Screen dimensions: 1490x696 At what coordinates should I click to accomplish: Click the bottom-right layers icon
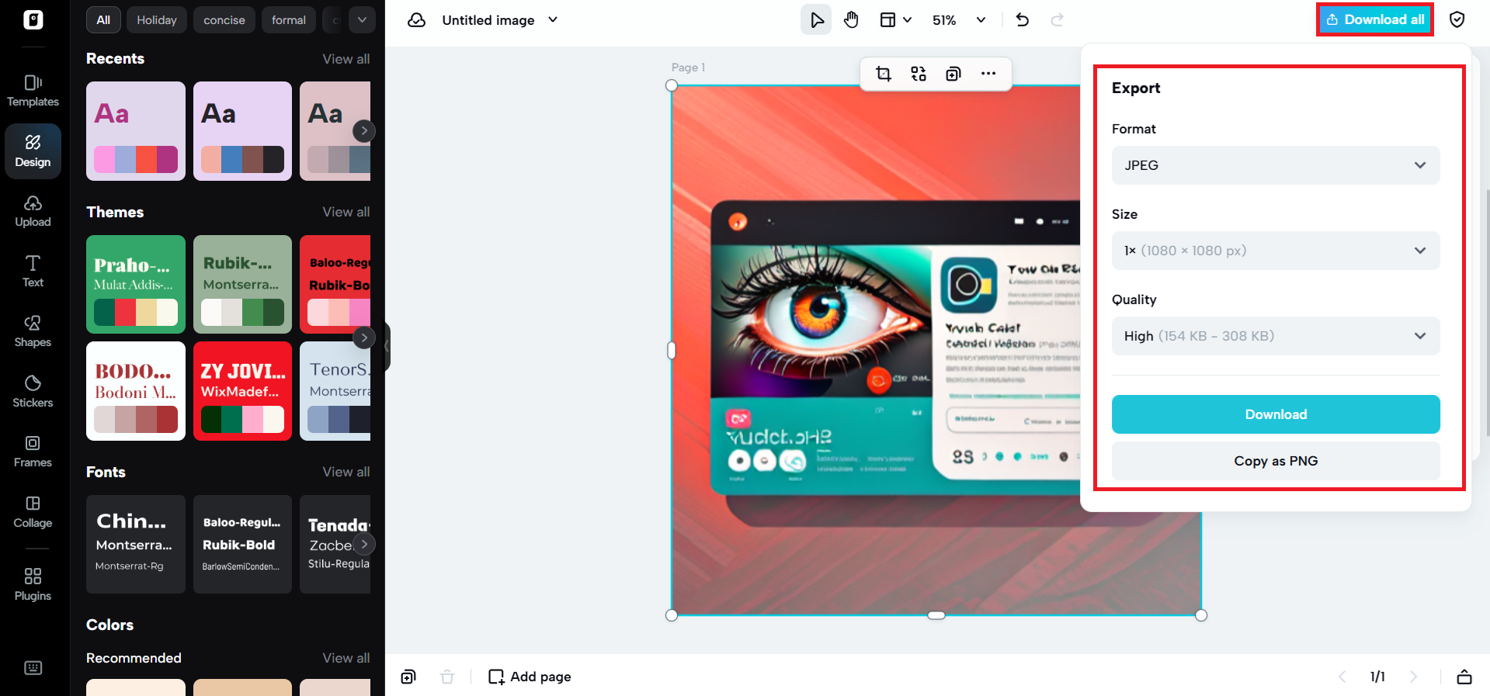[x=1464, y=677]
